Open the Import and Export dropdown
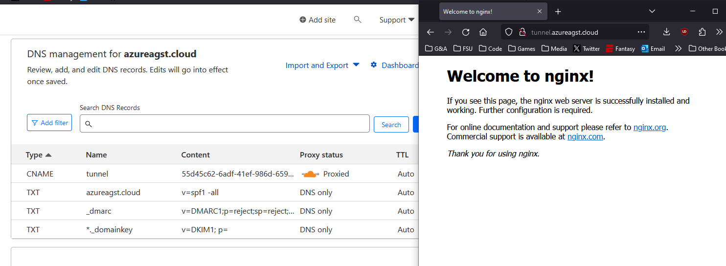This screenshot has height=266, width=726. (322, 65)
